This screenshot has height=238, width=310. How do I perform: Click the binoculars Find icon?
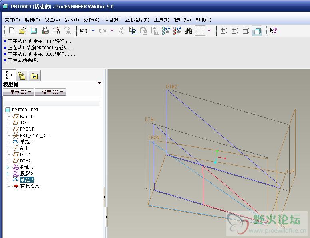pyautogui.click(x=189, y=31)
